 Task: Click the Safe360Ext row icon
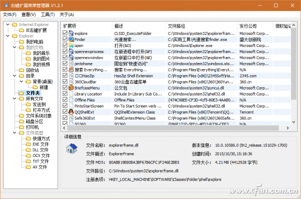71,118
